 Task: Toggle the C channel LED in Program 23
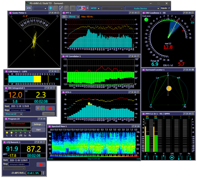click(16, 133)
